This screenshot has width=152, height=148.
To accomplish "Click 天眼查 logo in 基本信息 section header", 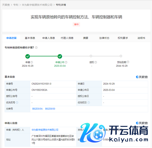I will pos(142,77).
